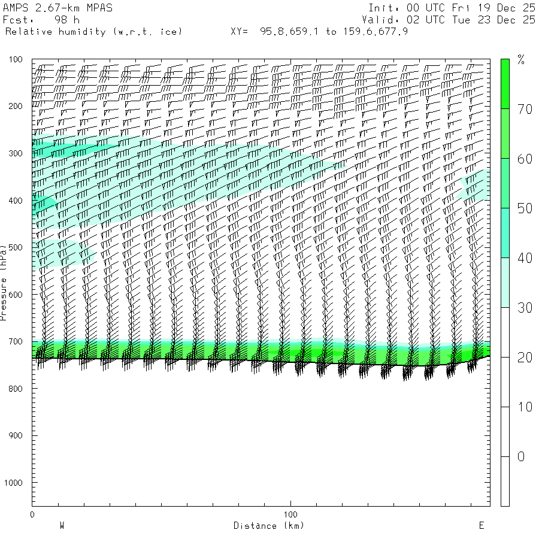Click the 0 km distance axis label
The width and height of the screenshot is (539, 539).
tap(32, 514)
